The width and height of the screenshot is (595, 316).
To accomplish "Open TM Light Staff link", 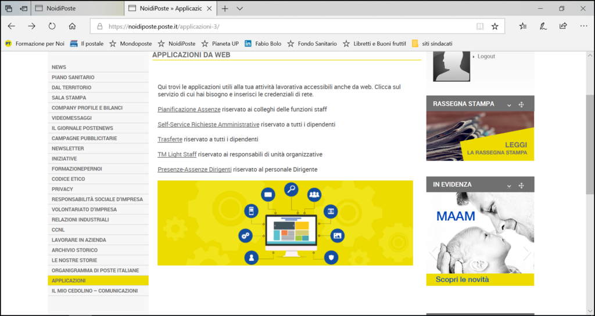I will [x=177, y=154].
